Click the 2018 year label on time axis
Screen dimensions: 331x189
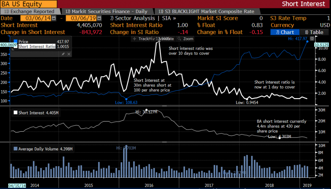coord(269,185)
